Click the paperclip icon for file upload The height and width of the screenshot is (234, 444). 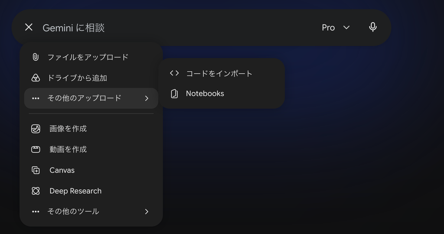point(36,57)
